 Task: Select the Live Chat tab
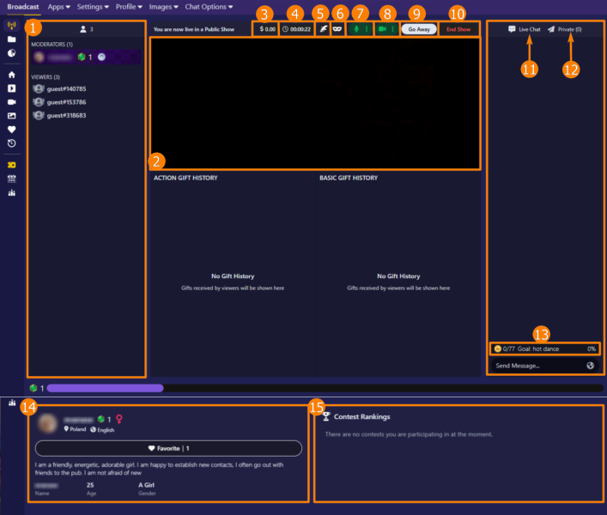(x=524, y=29)
